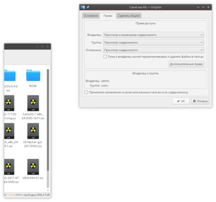216x202 pixels.
Task: Open the ROSA folder icon
Action: [33, 75]
